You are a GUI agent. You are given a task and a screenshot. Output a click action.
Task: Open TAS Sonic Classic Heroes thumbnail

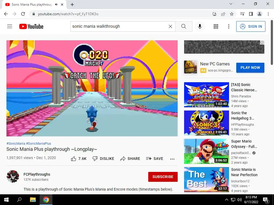pos(206,95)
